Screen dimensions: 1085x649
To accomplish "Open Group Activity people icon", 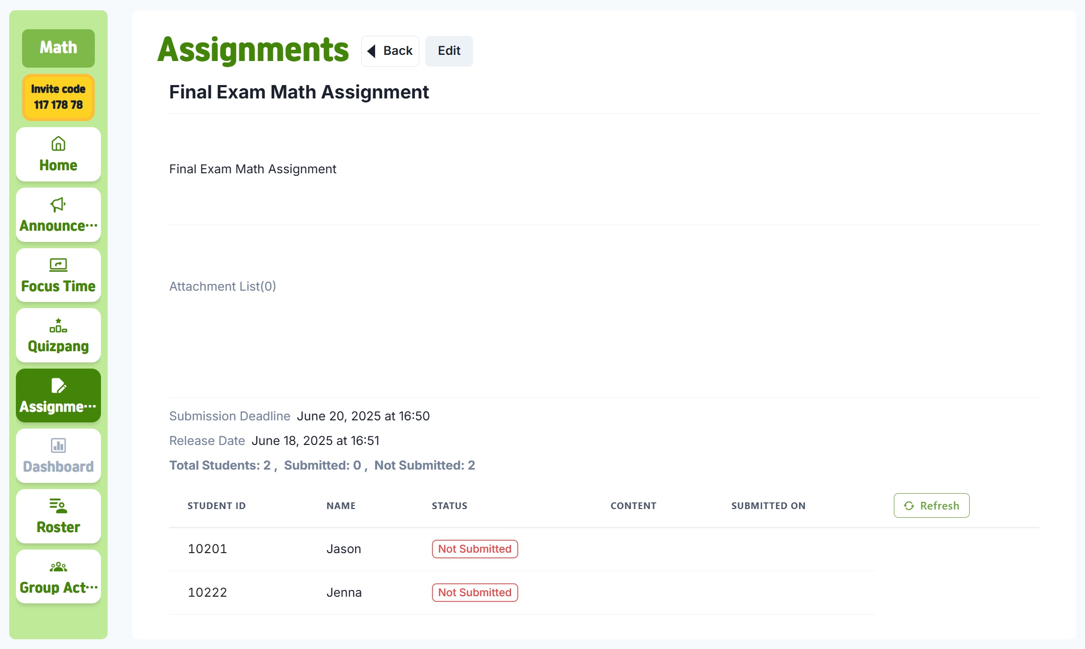I will point(58,566).
